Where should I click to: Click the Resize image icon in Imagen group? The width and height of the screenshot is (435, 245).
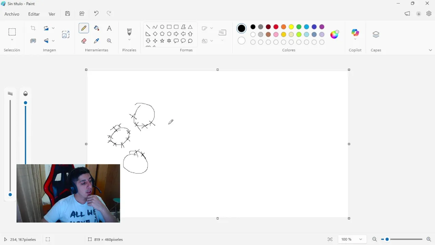pyautogui.click(x=66, y=34)
